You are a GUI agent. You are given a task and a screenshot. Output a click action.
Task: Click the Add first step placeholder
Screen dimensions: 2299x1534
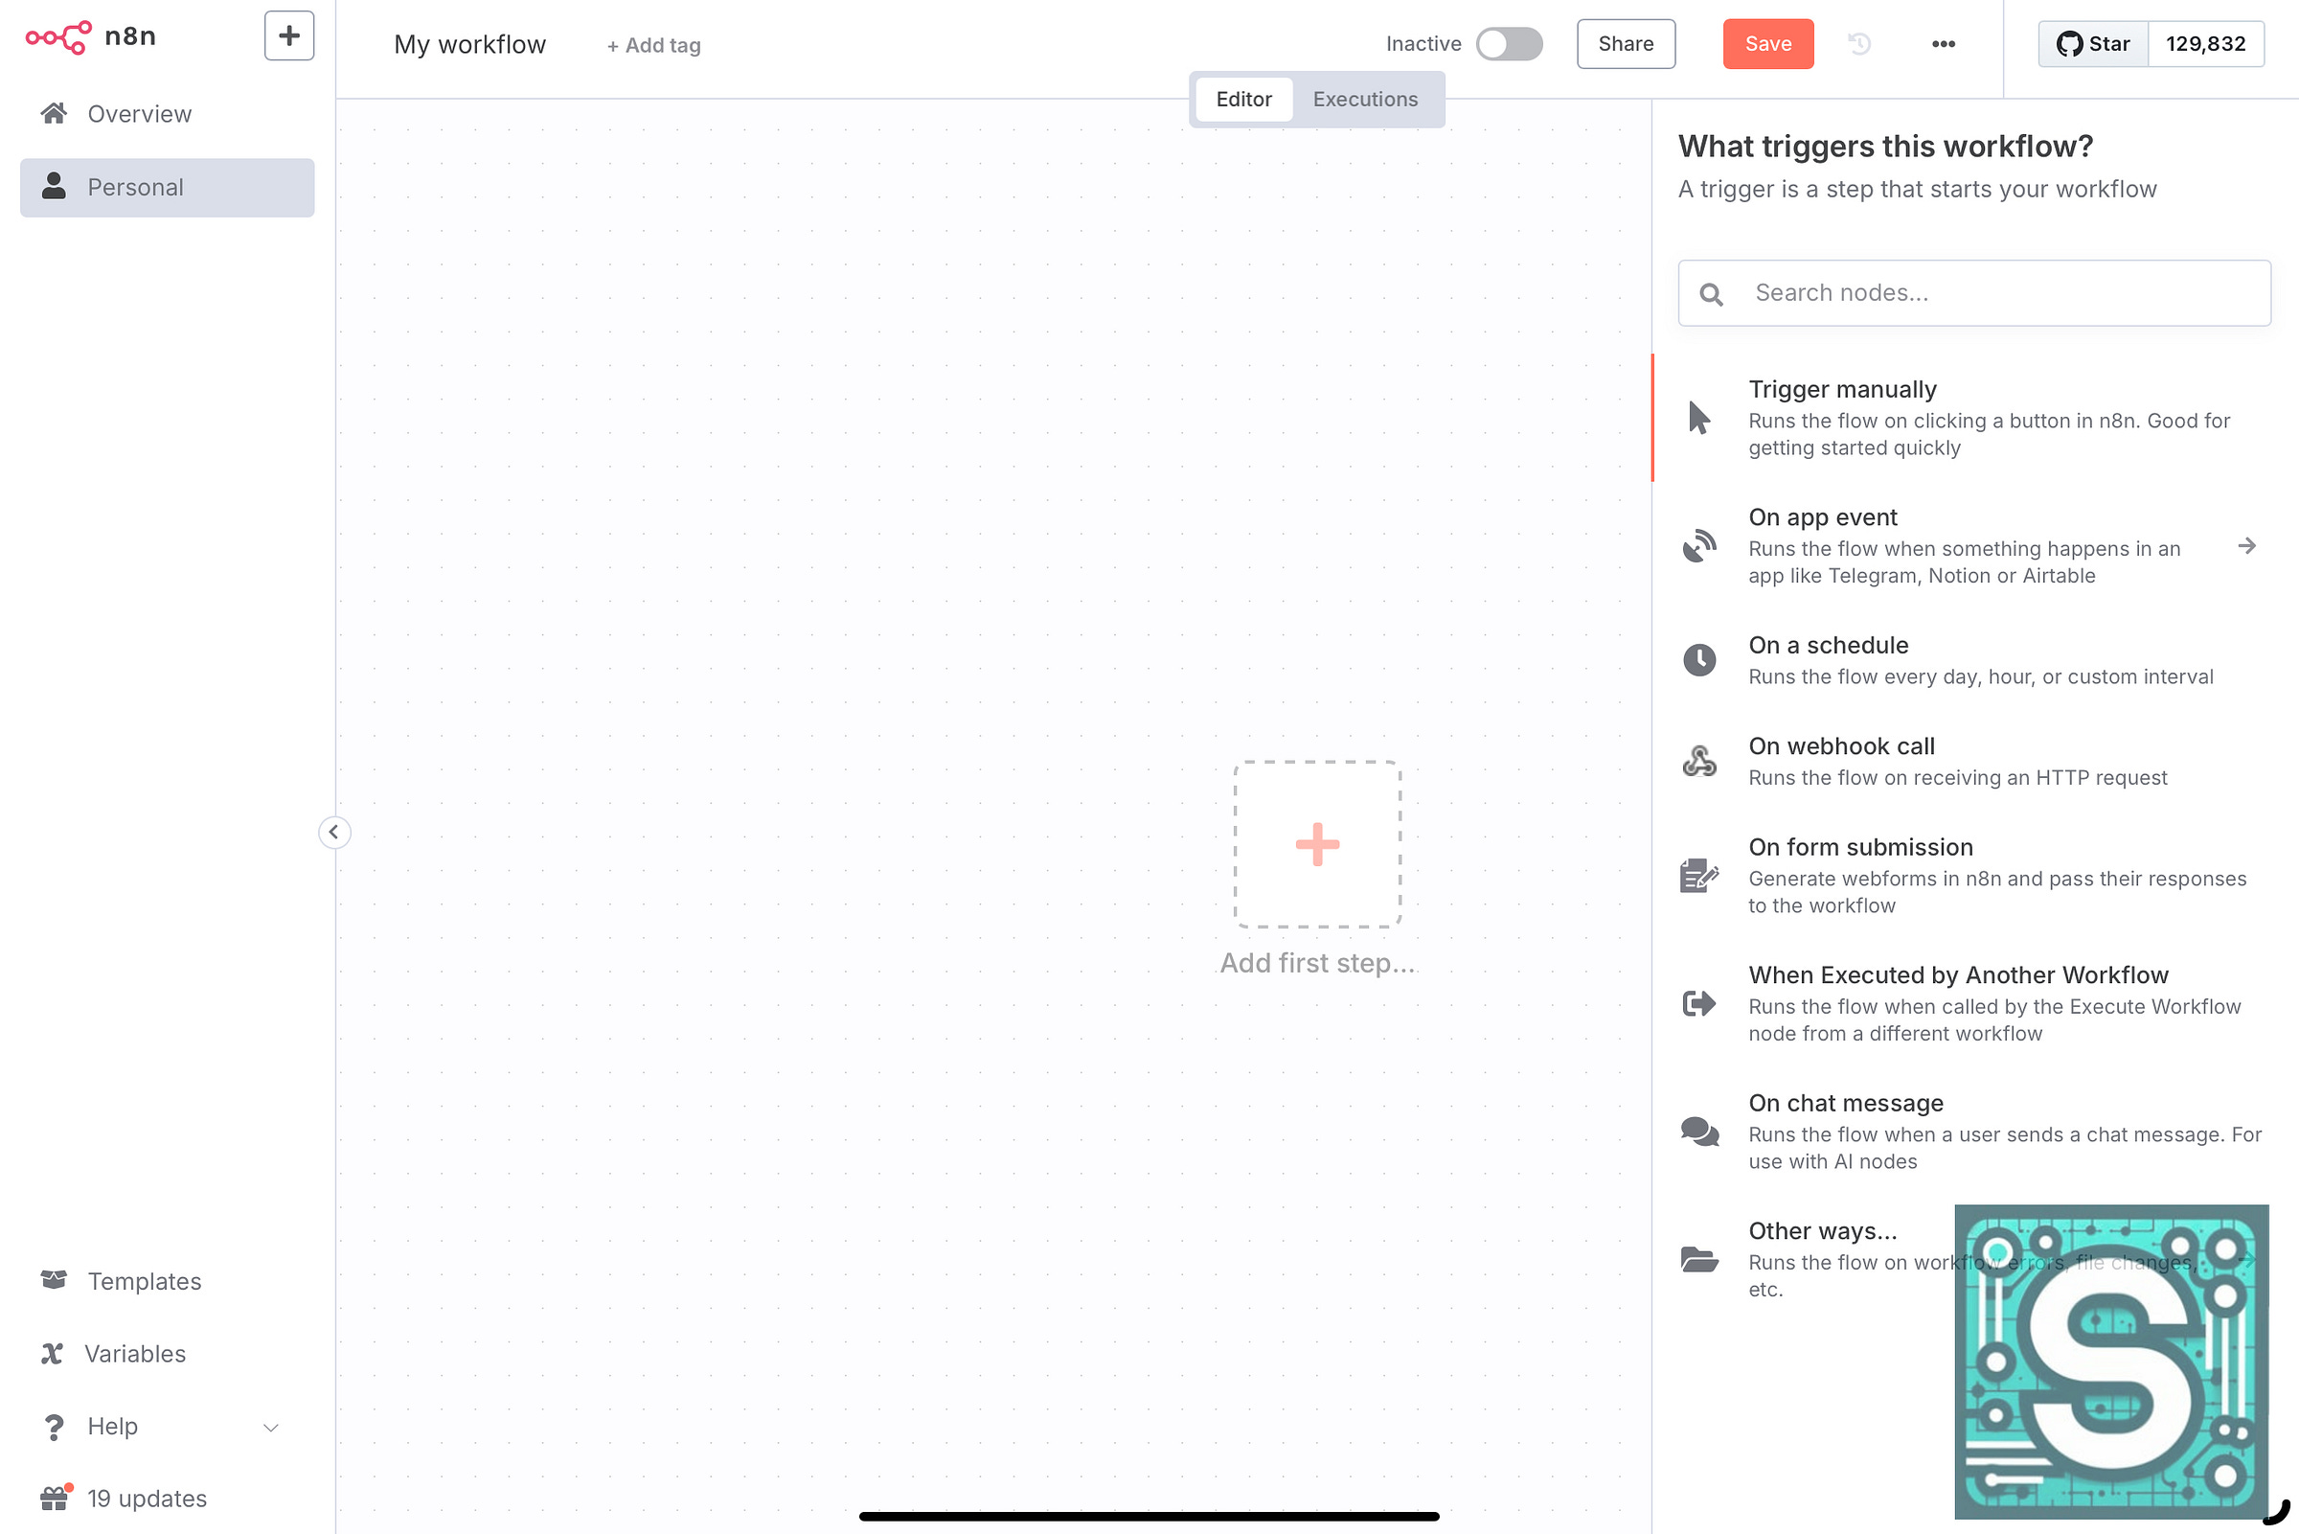(1316, 844)
